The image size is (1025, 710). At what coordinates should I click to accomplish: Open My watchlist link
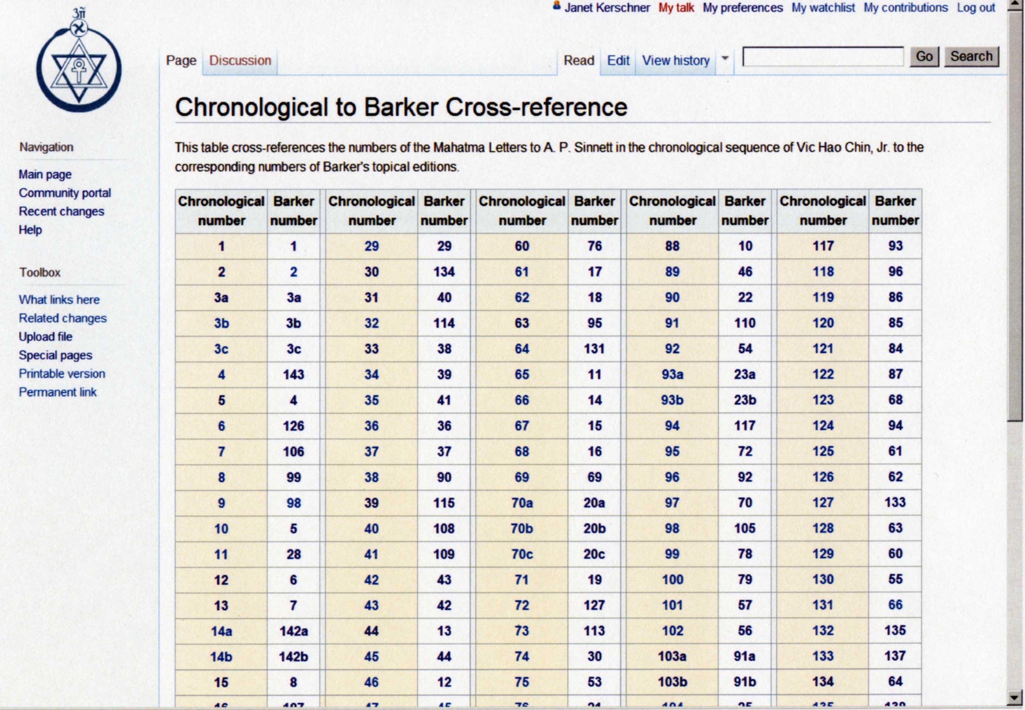pyautogui.click(x=823, y=8)
